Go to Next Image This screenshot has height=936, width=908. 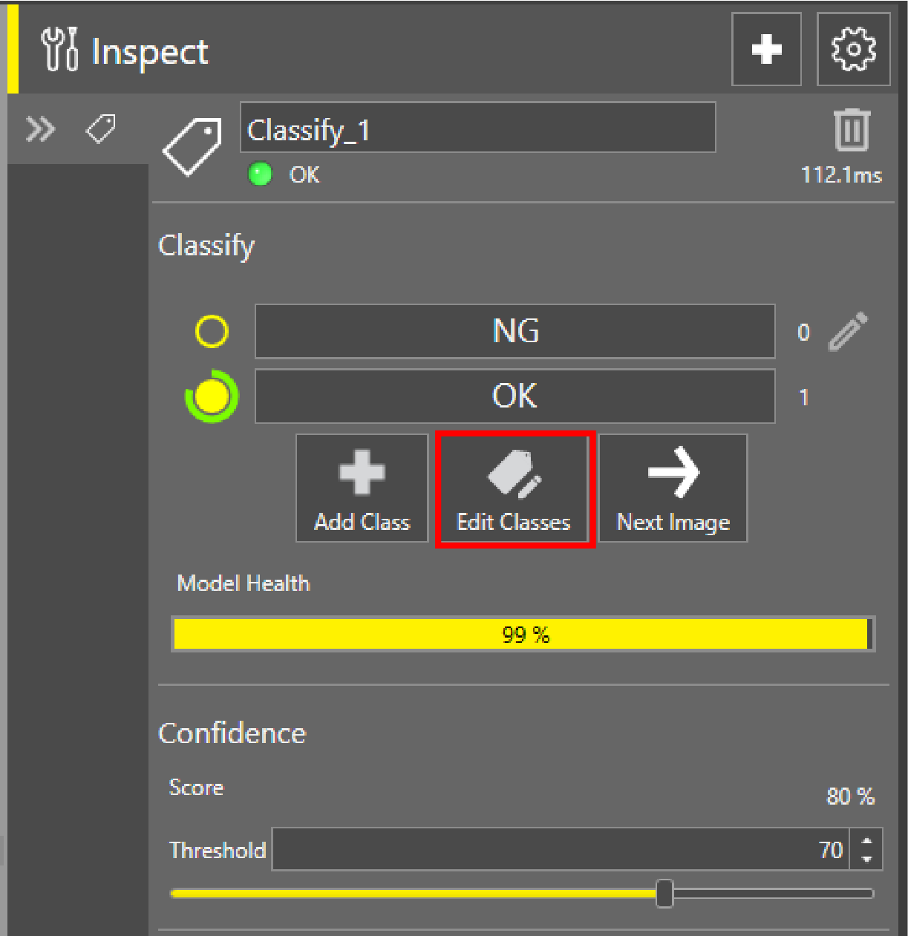(673, 488)
